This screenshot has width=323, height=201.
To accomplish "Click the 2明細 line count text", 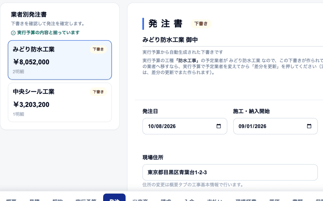I will (18, 72).
